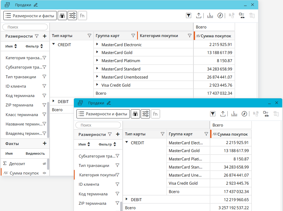Add a new fact with the plus icon next to Факты
The height and width of the screenshot is (211, 283).
point(45,143)
